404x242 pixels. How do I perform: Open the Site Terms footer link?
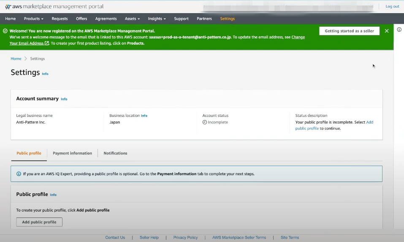pyautogui.click(x=290, y=237)
